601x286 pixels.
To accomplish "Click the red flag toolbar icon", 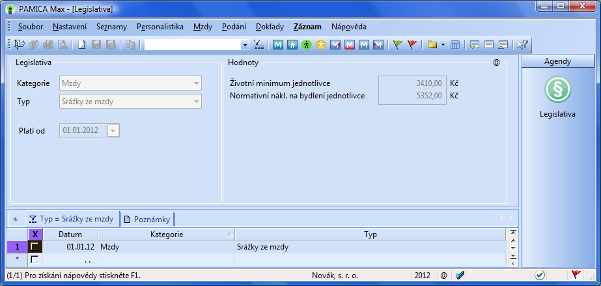I will (412, 45).
